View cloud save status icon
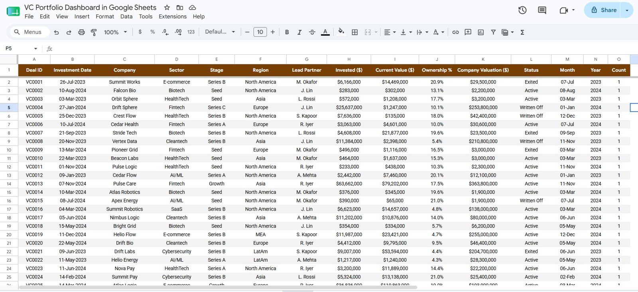 (x=192, y=8)
